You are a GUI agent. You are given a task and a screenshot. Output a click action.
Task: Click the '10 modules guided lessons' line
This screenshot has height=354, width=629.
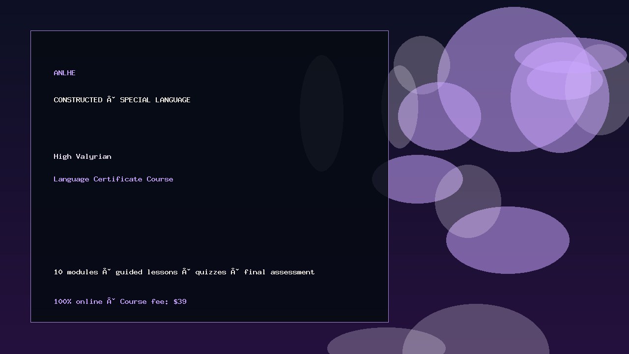click(x=184, y=272)
